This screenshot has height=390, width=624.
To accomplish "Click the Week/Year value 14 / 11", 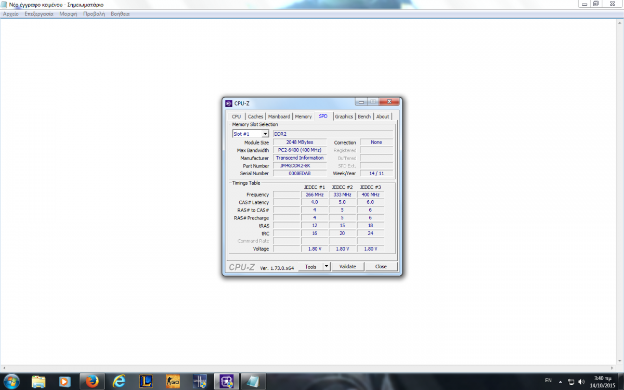I will [x=376, y=173].
